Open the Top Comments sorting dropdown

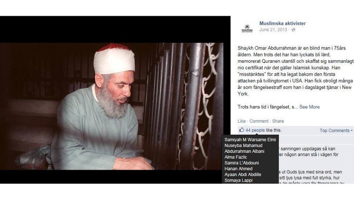(x=336, y=130)
